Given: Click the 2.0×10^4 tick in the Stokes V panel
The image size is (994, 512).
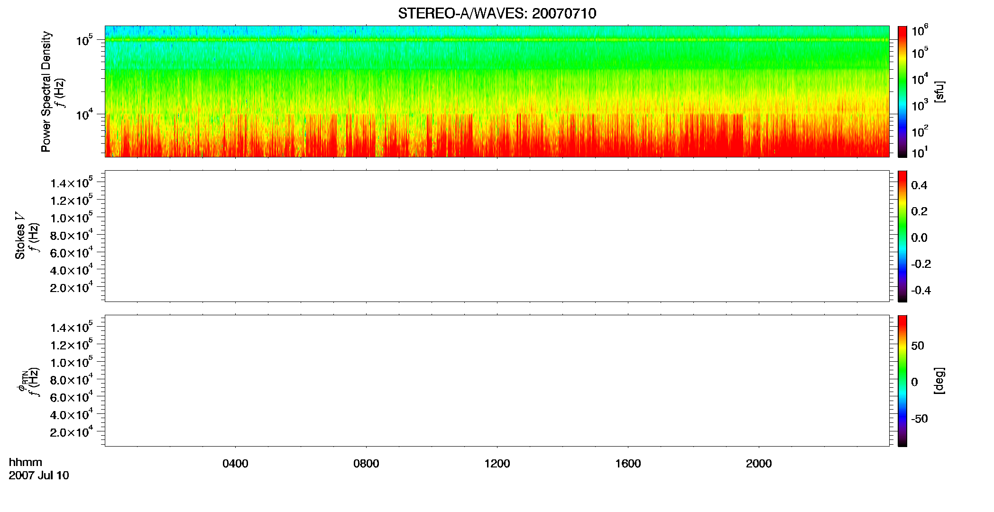Looking at the screenshot, I should 72,287.
